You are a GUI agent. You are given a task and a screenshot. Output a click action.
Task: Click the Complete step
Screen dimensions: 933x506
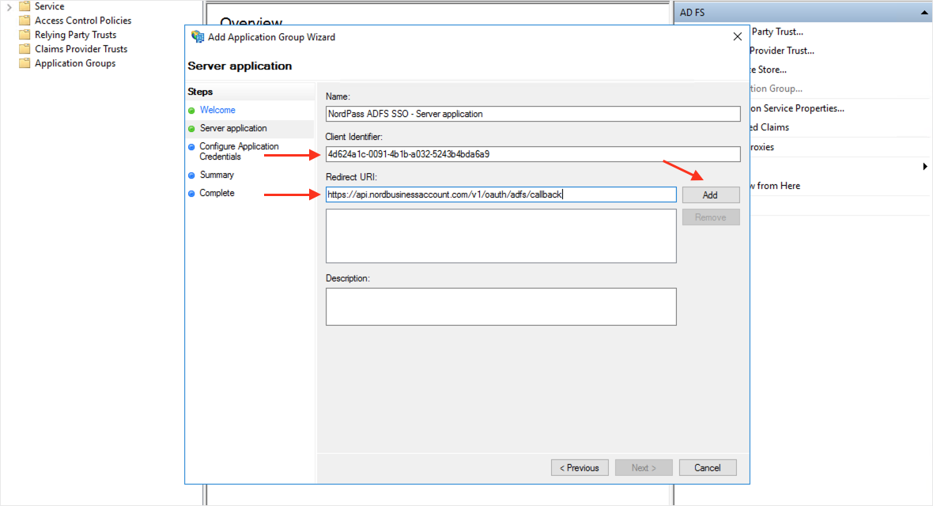pyautogui.click(x=217, y=193)
